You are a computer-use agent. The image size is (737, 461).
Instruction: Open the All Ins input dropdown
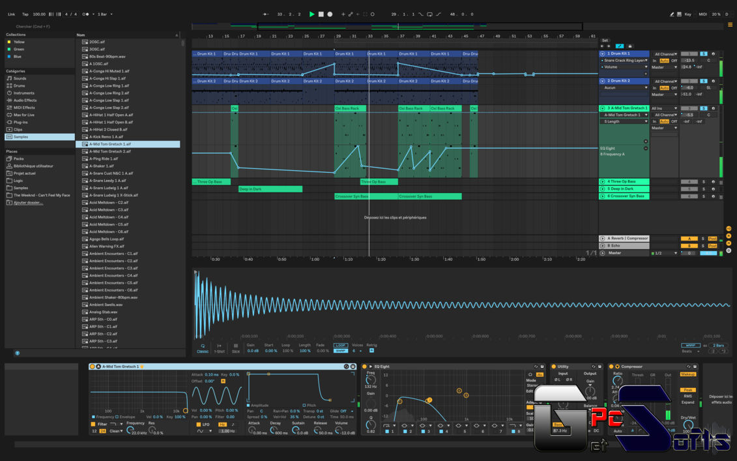[664, 108]
